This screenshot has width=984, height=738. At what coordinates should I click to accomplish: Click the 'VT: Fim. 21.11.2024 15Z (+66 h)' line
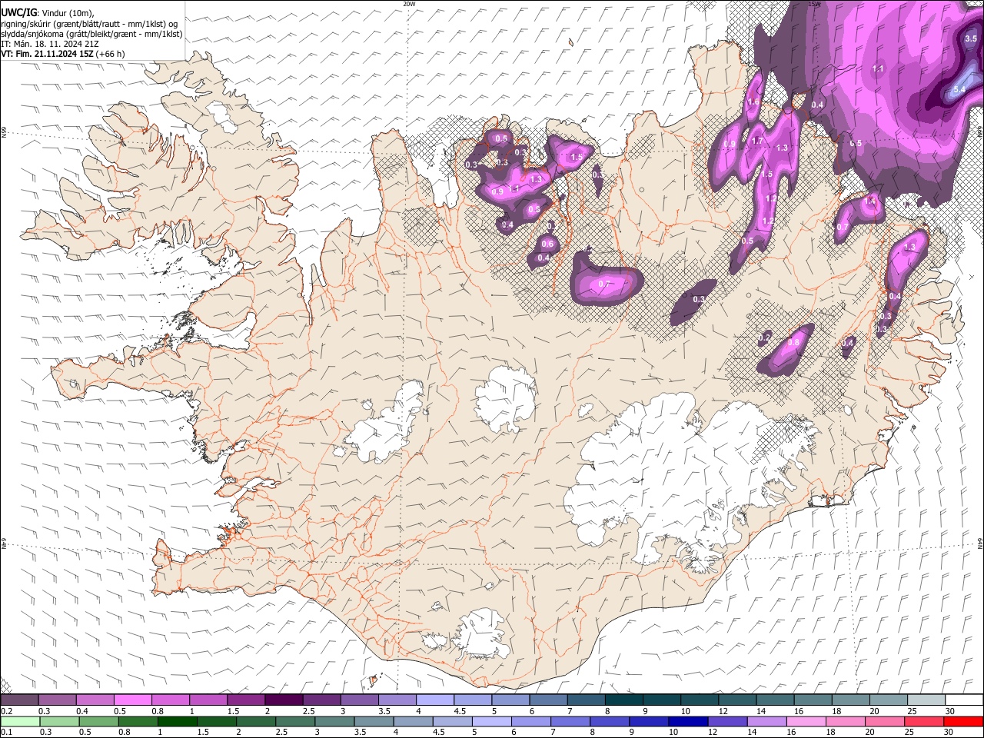click(63, 54)
